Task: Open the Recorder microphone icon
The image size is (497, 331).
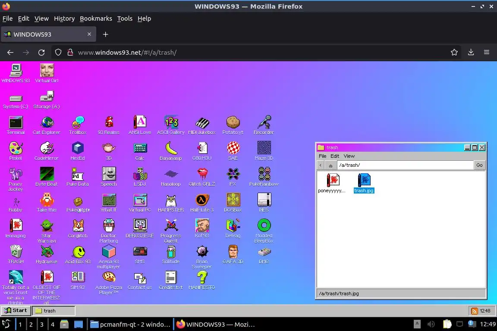Action: (x=264, y=125)
